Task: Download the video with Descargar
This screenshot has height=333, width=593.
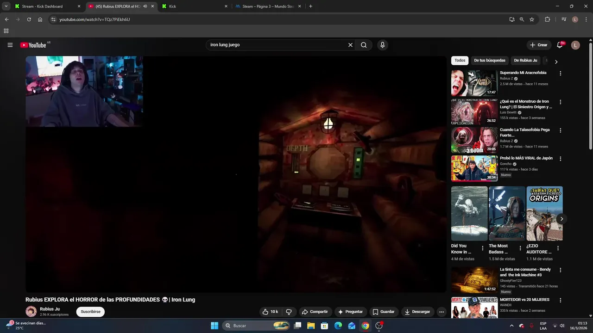Action: (417, 312)
